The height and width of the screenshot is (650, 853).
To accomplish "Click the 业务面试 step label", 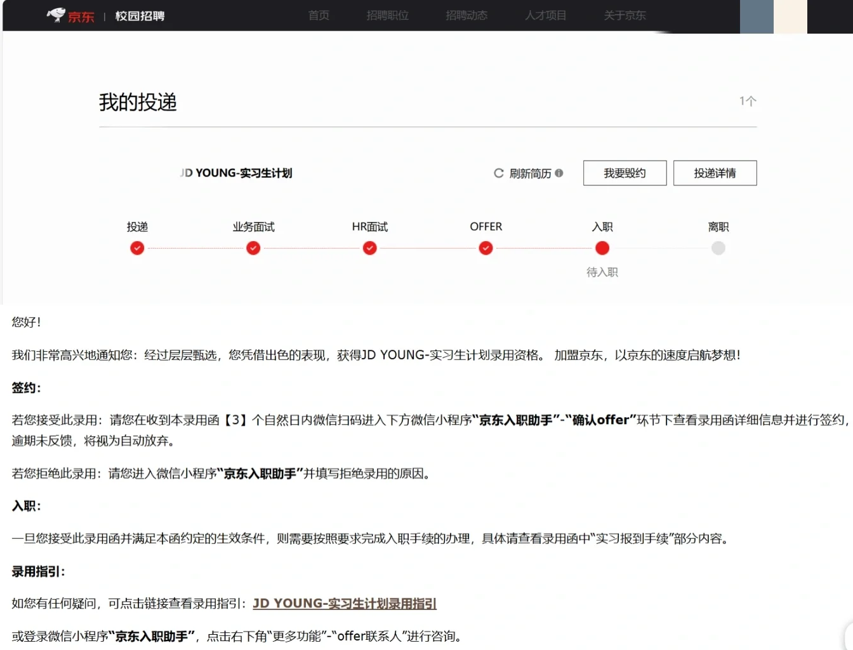I will [253, 227].
